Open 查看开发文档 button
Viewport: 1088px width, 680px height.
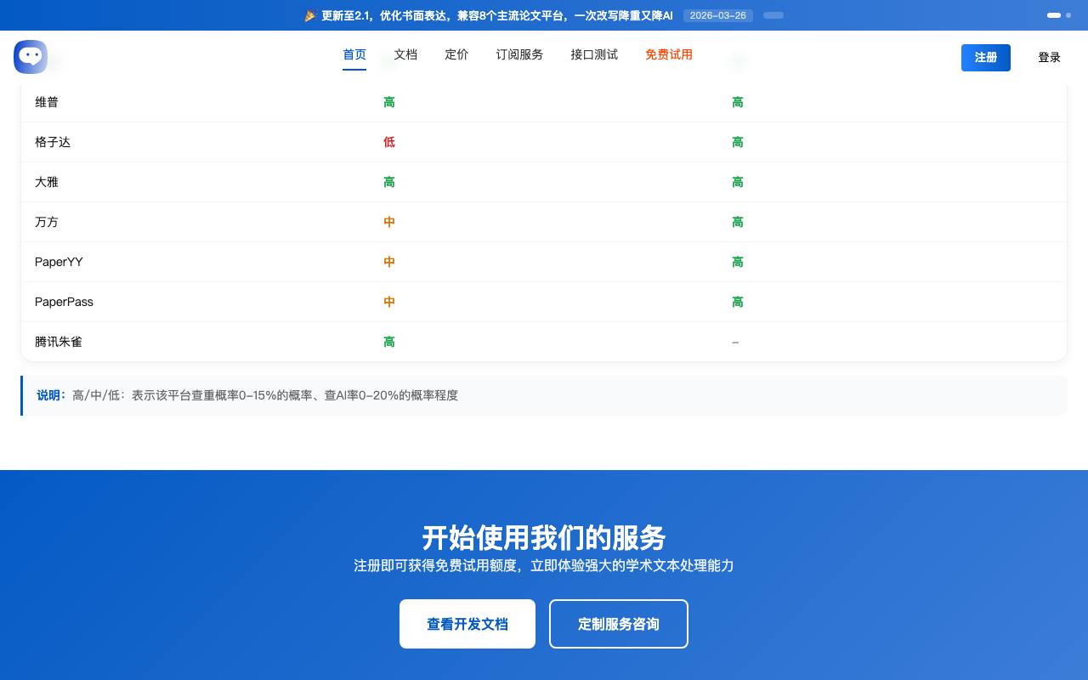coord(467,624)
